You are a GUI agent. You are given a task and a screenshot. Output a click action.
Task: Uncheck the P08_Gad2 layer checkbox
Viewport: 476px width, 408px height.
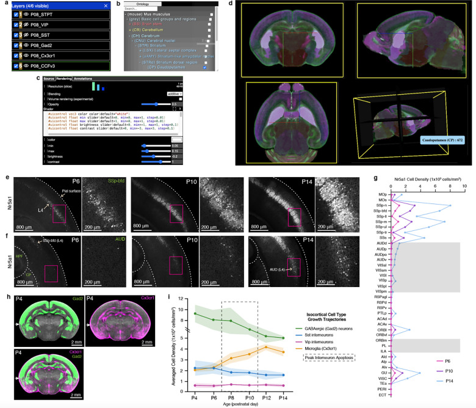pyautogui.click(x=16, y=45)
